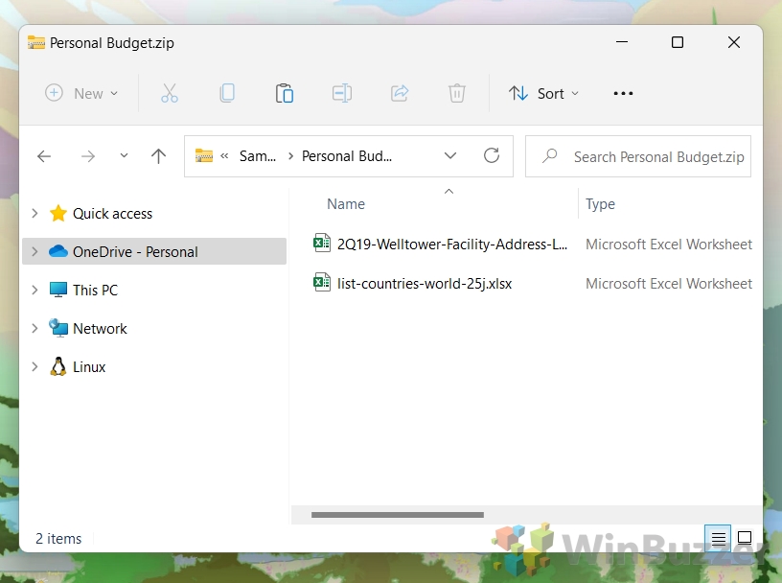The width and height of the screenshot is (782, 583).
Task: Click the breadcrumb separator arrow after Sam...
Action: click(290, 156)
